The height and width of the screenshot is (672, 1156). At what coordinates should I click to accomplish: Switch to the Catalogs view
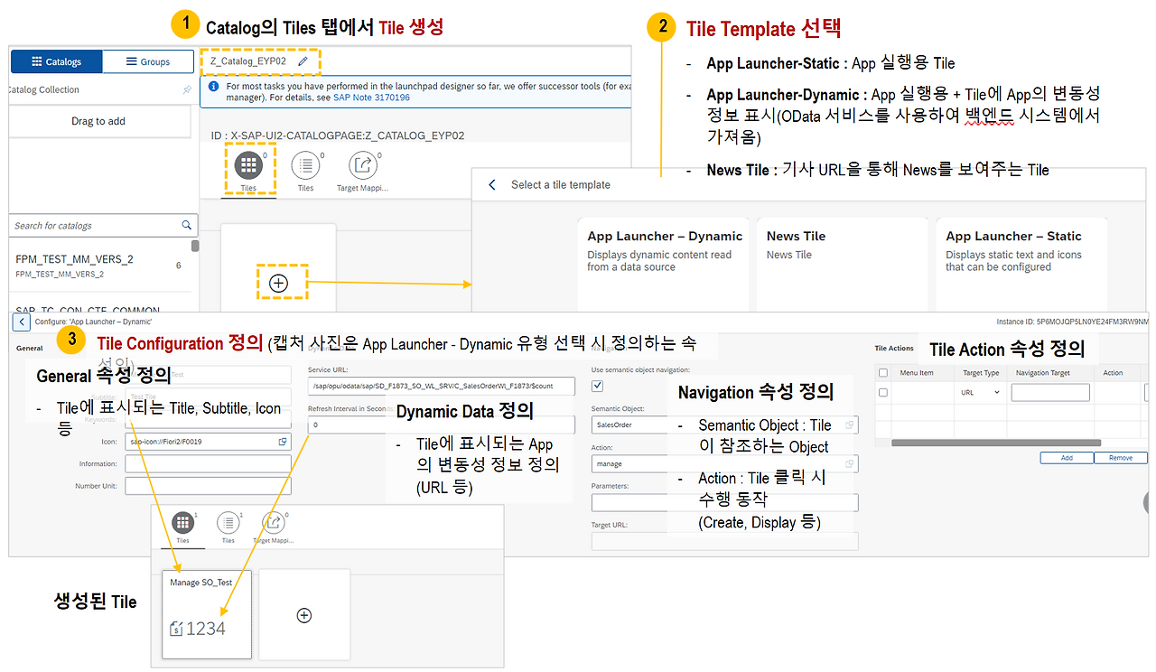pyautogui.click(x=56, y=61)
